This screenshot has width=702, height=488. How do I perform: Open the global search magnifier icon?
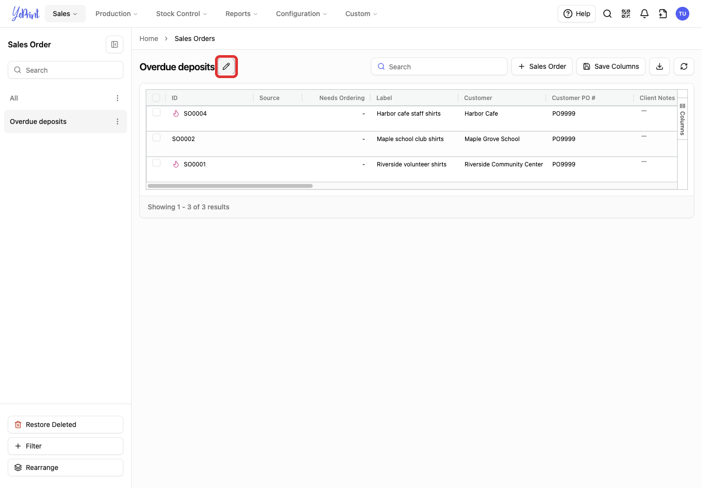(607, 14)
